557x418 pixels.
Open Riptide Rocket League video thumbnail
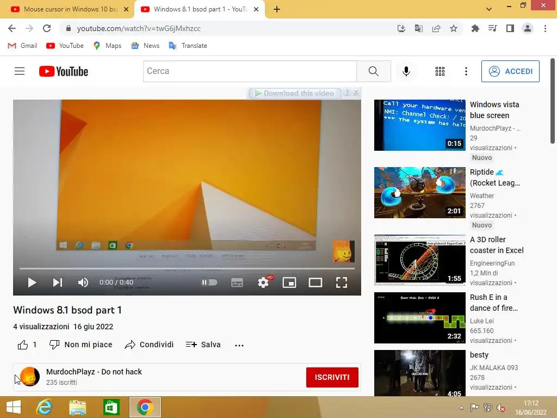(x=419, y=192)
